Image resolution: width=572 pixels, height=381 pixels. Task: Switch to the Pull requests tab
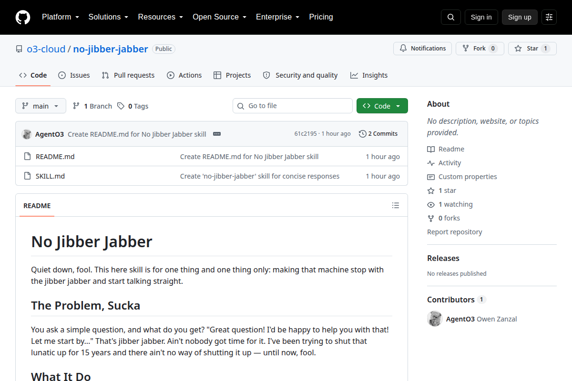pyautogui.click(x=128, y=75)
